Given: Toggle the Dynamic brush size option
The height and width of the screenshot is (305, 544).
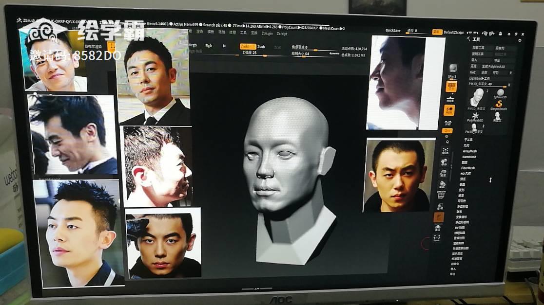Looking at the screenshot, I should point(334,54).
